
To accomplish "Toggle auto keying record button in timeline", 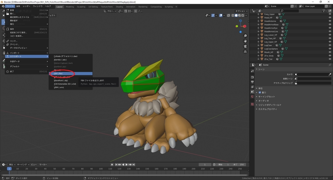I will [x=112, y=164].
